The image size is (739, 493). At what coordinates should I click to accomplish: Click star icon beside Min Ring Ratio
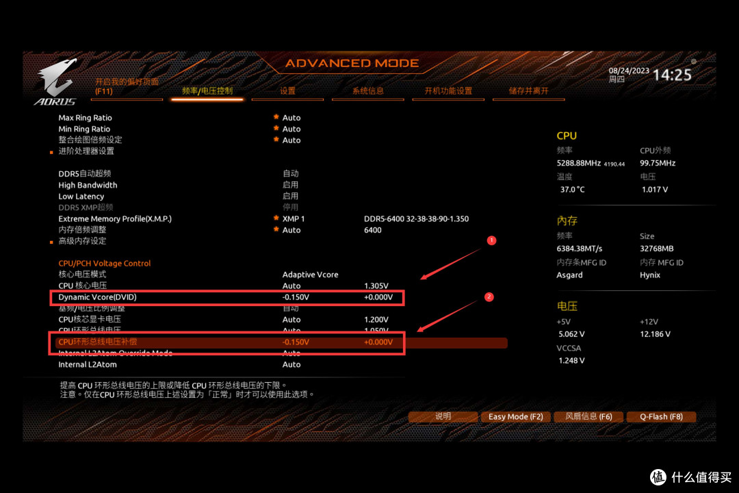[276, 128]
